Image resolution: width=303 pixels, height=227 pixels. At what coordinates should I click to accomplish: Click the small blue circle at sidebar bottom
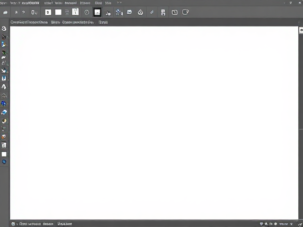tap(4, 162)
